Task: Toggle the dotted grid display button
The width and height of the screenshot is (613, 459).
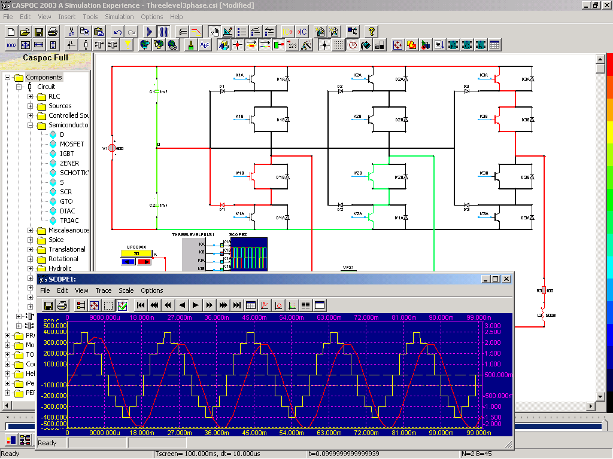Action: click(339, 45)
